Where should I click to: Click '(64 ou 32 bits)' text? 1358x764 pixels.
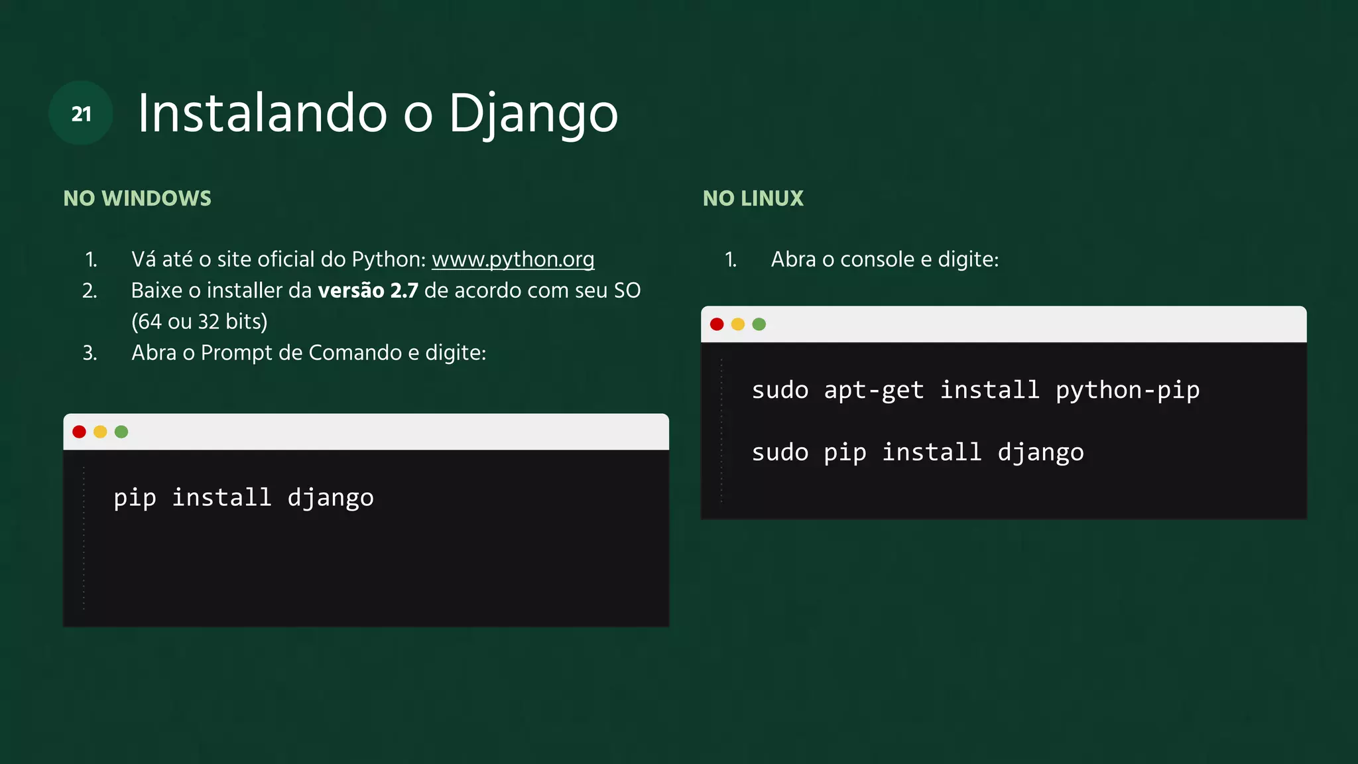click(x=200, y=322)
